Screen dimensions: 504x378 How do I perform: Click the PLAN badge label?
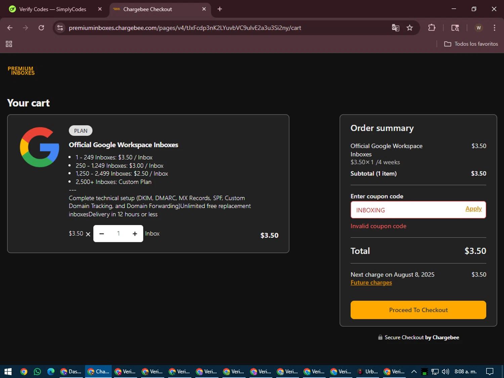pos(81,131)
